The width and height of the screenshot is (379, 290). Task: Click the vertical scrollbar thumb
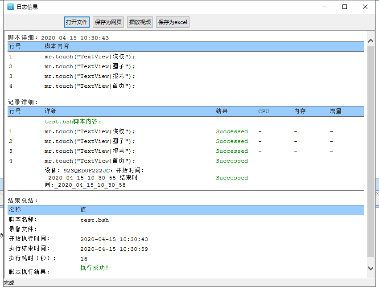(371, 151)
